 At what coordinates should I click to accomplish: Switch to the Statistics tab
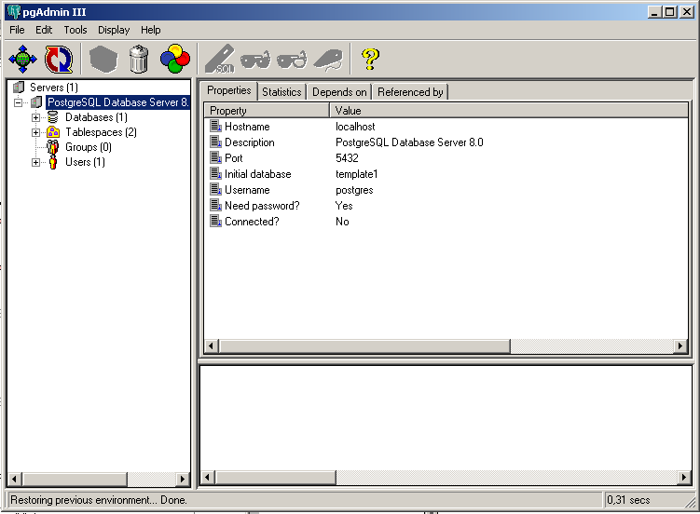(x=281, y=92)
